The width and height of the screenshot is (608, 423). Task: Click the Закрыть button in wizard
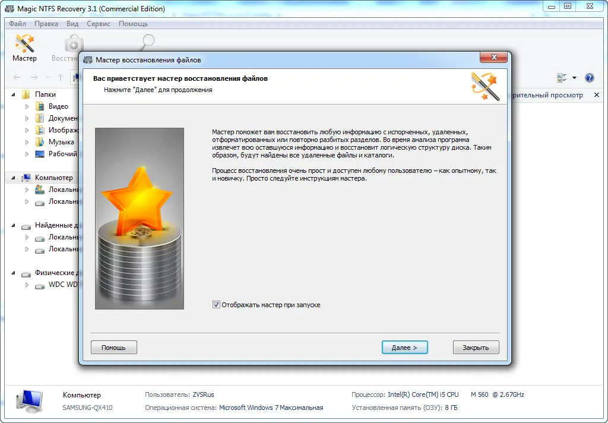tap(476, 348)
